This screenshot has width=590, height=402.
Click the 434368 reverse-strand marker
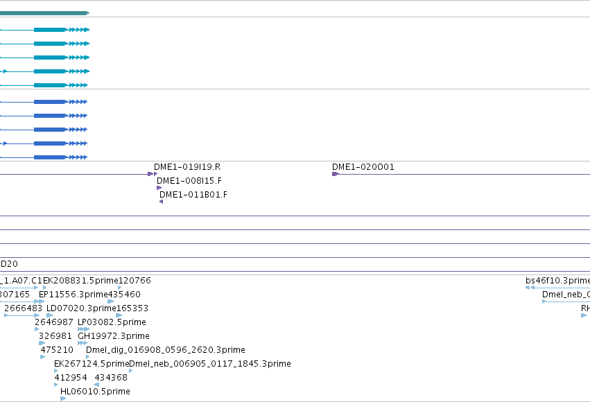pos(96,384)
